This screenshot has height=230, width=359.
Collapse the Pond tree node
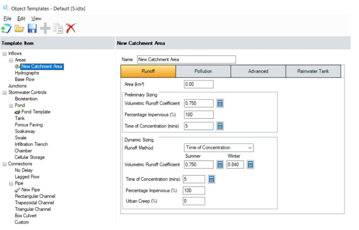pyautogui.click(x=11, y=106)
